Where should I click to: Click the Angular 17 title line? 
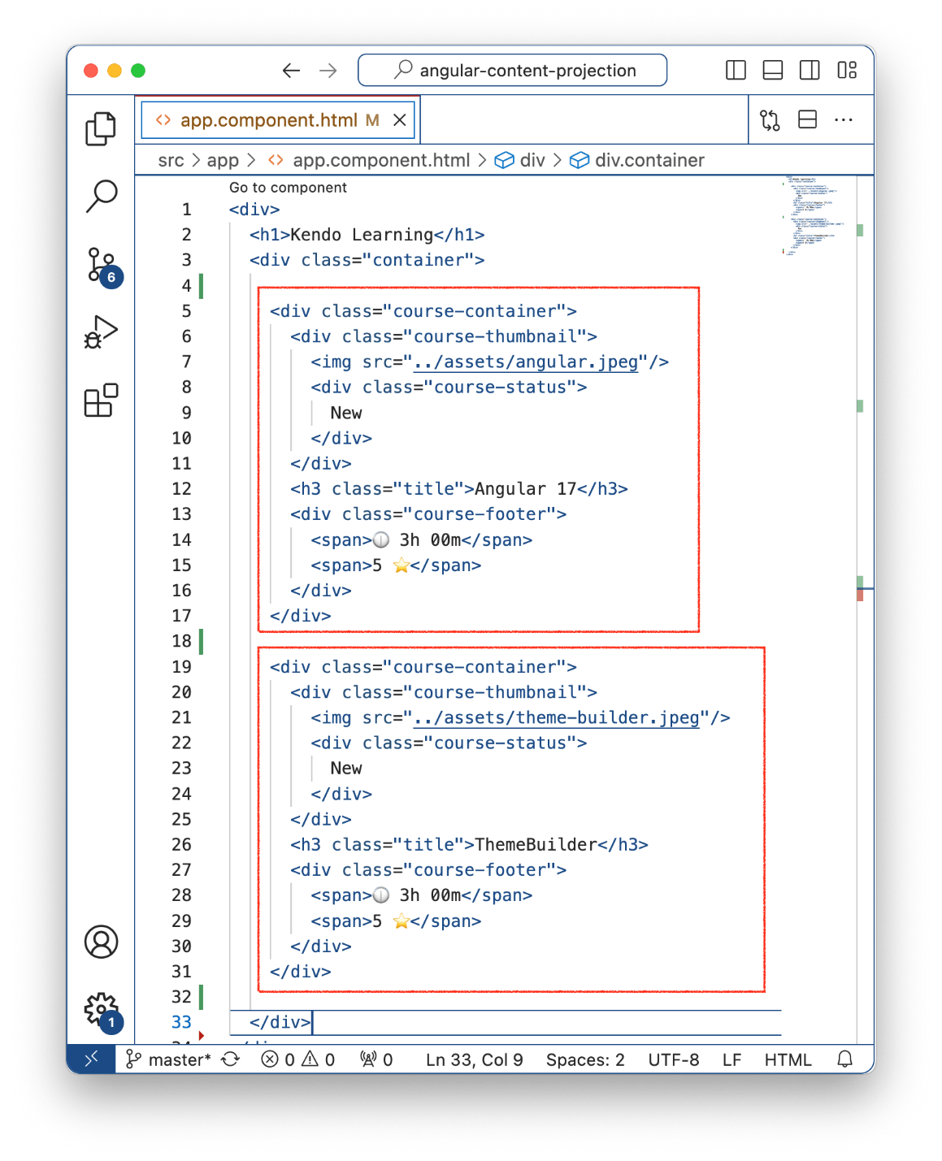point(459,489)
